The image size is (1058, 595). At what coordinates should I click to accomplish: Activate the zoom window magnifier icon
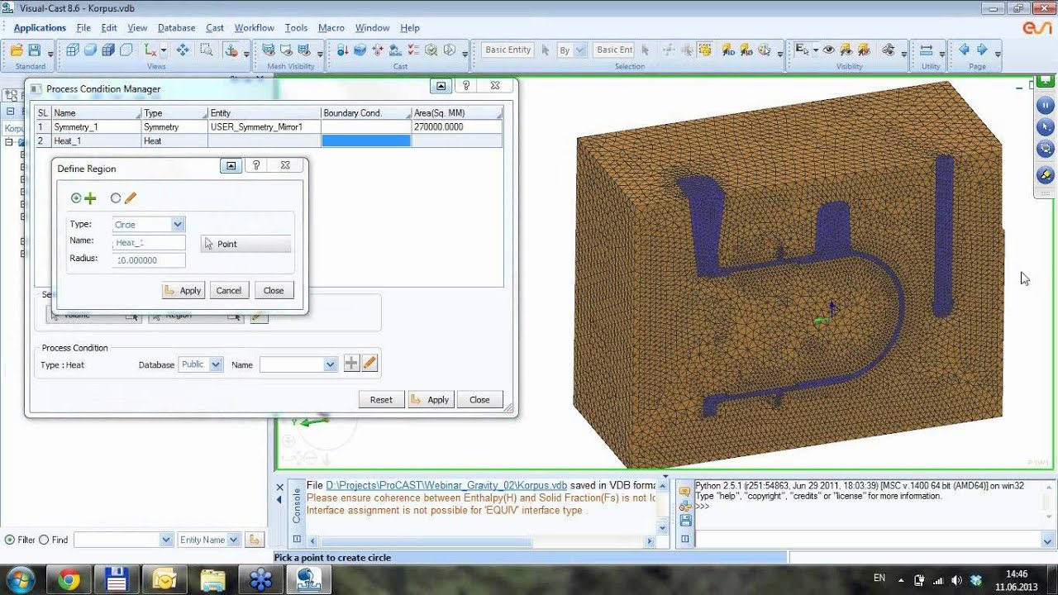tap(206, 50)
